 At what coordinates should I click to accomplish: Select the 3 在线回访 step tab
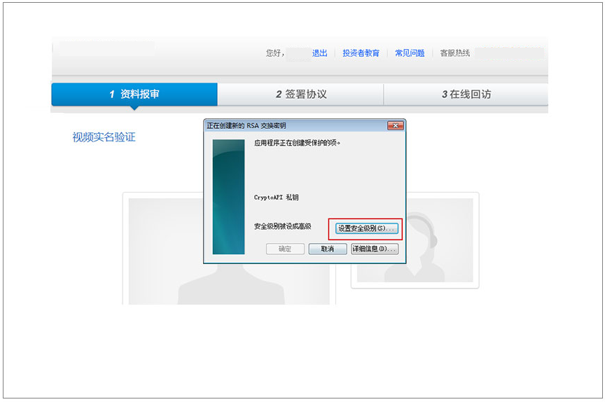[x=466, y=94]
